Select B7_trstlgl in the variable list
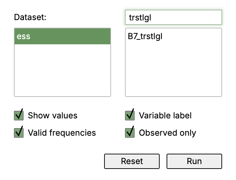This screenshot has height=180, width=236. (174, 36)
